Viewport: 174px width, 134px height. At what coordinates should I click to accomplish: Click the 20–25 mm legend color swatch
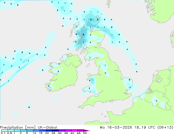coord(49,130)
